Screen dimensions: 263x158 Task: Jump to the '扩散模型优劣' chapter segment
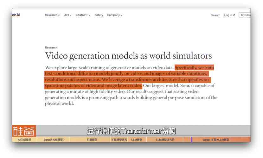tap(119, 139)
